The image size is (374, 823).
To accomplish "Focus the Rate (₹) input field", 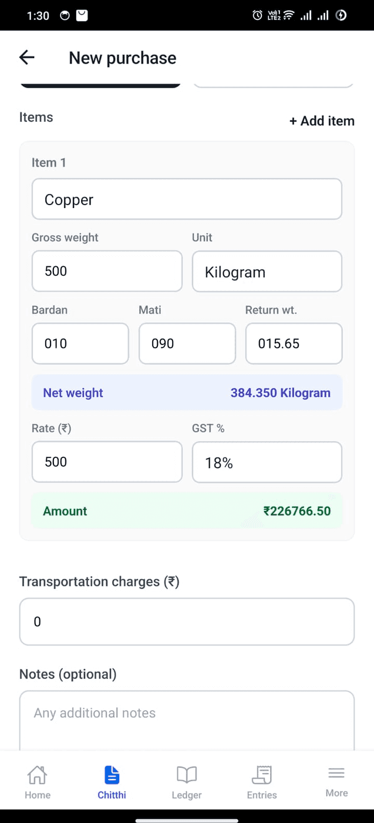I will (107, 462).
